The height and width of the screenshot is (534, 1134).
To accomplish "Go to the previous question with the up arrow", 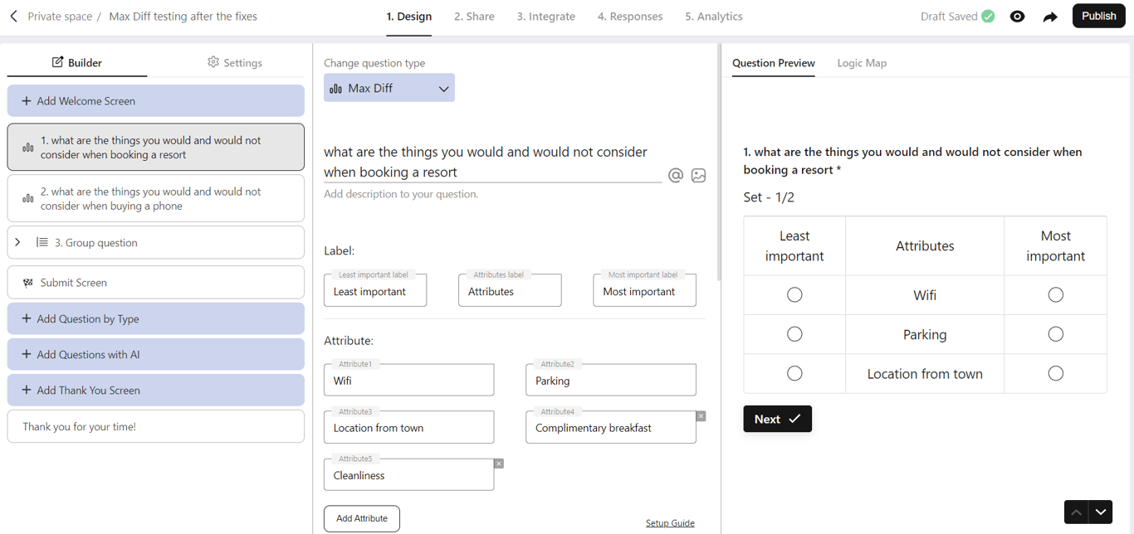I will point(1076,512).
